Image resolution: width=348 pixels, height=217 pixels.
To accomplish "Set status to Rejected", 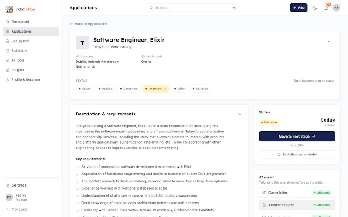I will point(200,89).
